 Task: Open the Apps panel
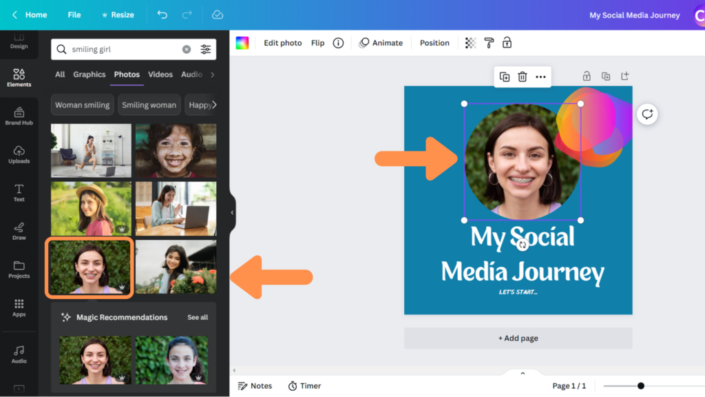pos(19,308)
